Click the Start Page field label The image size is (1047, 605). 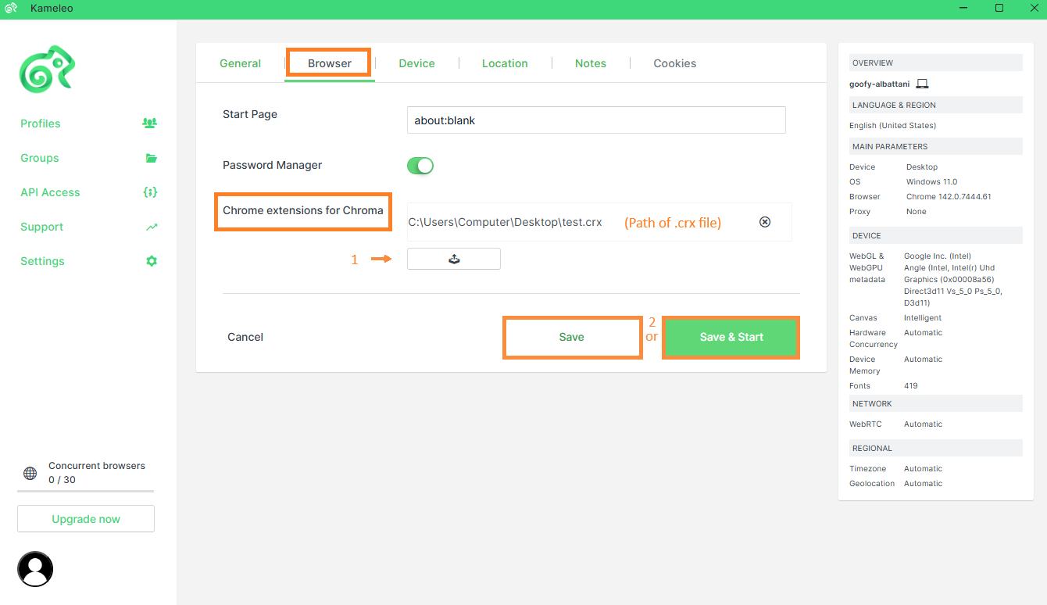pyautogui.click(x=250, y=114)
